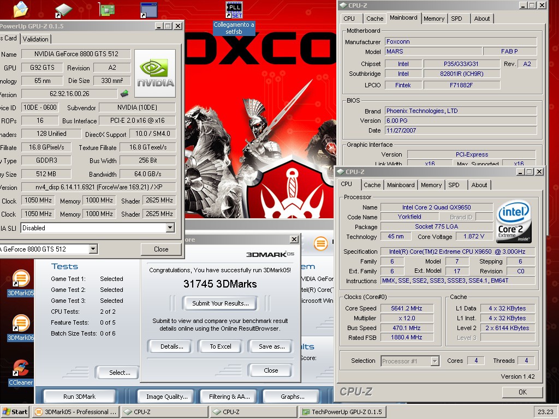Click the Intel Core 2 Extreme logo
Viewport: 559px width, 419px height.
pyautogui.click(x=513, y=222)
